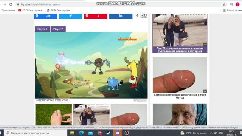Open the YouTube bookmark 10:19
The width and height of the screenshot is (242, 136).
(x=31, y=10)
